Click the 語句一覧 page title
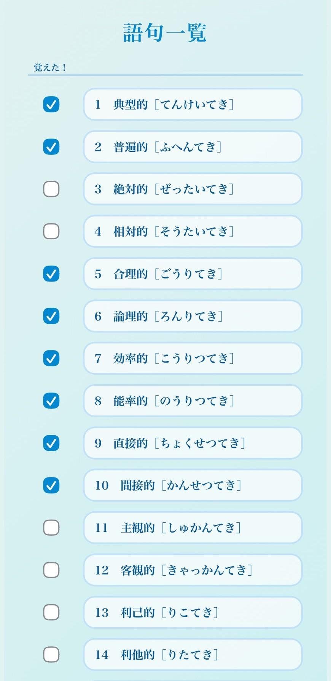 [x=165, y=33]
